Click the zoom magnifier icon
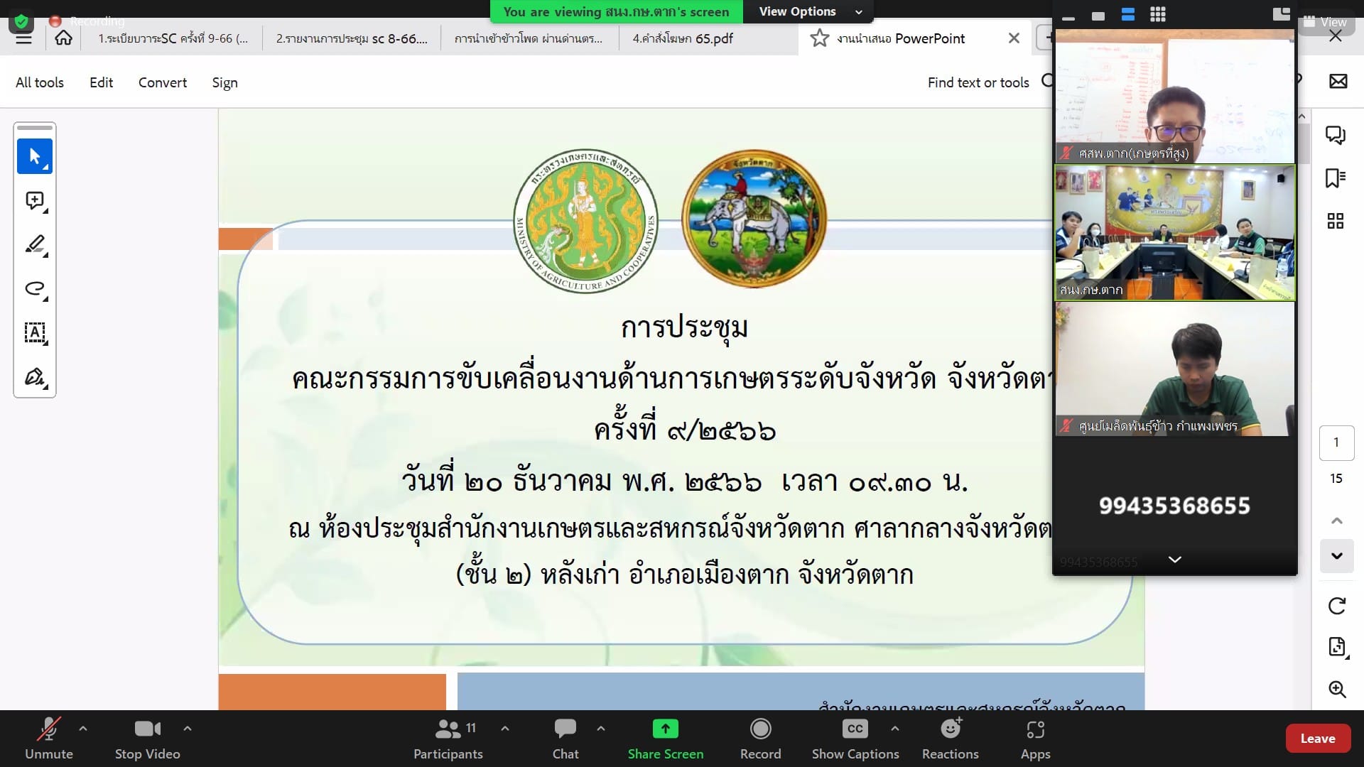Screen dimensions: 1364x767 click(1336, 689)
